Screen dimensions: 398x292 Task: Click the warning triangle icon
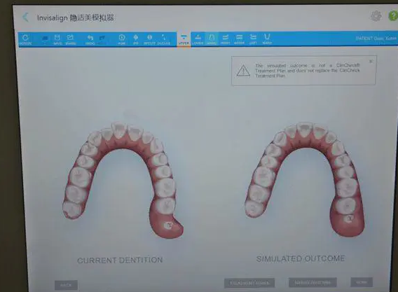[x=243, y=71]
